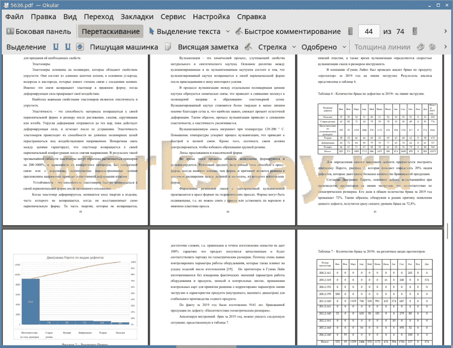Activate the Перетаскивание browse mode

(111, 32)
